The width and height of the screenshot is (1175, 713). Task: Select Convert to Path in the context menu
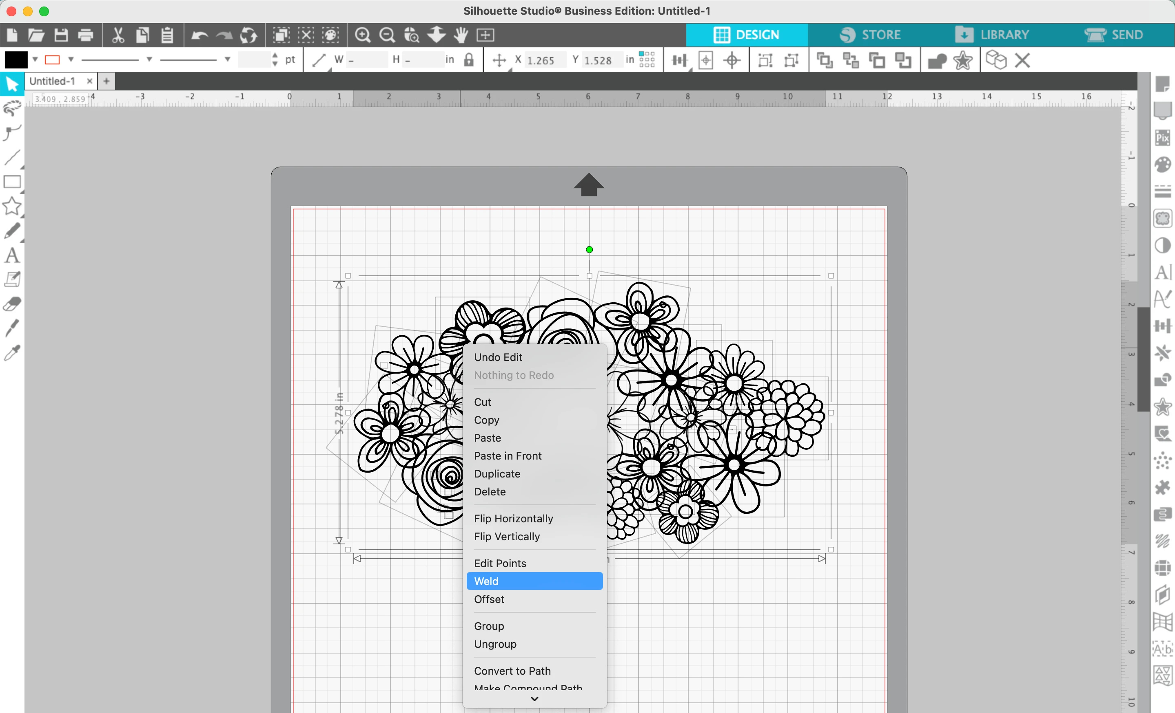(534, 671)
